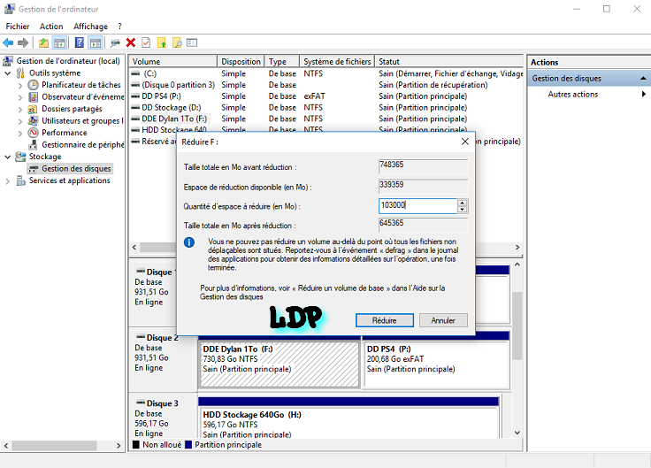Click the Système de fichiers column header

337,61
